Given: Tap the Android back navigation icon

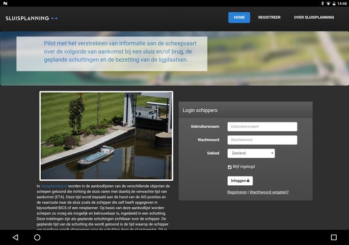Looking at the screenshot, I should pyautogui.click(x=15, y=238).
